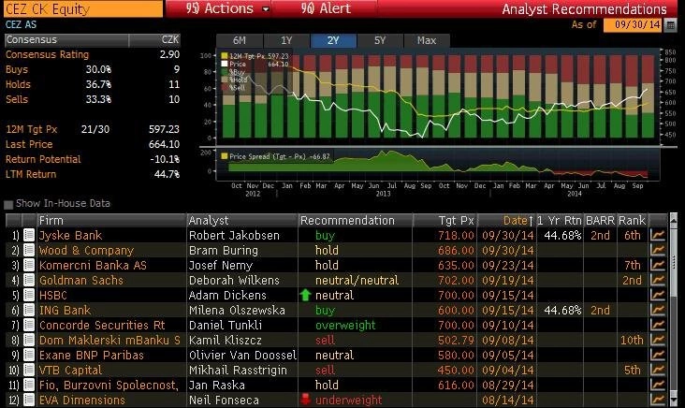Viewport: 685px width, 408px height.
Task: Click the VTB Capital firm name
Action: (x=70, y=370)
